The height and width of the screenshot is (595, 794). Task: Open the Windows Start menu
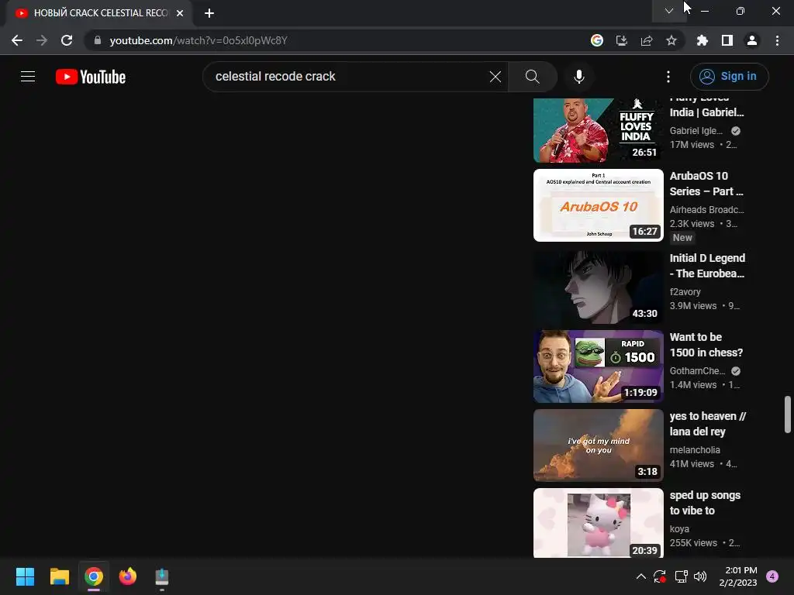[x=25, y=576]
